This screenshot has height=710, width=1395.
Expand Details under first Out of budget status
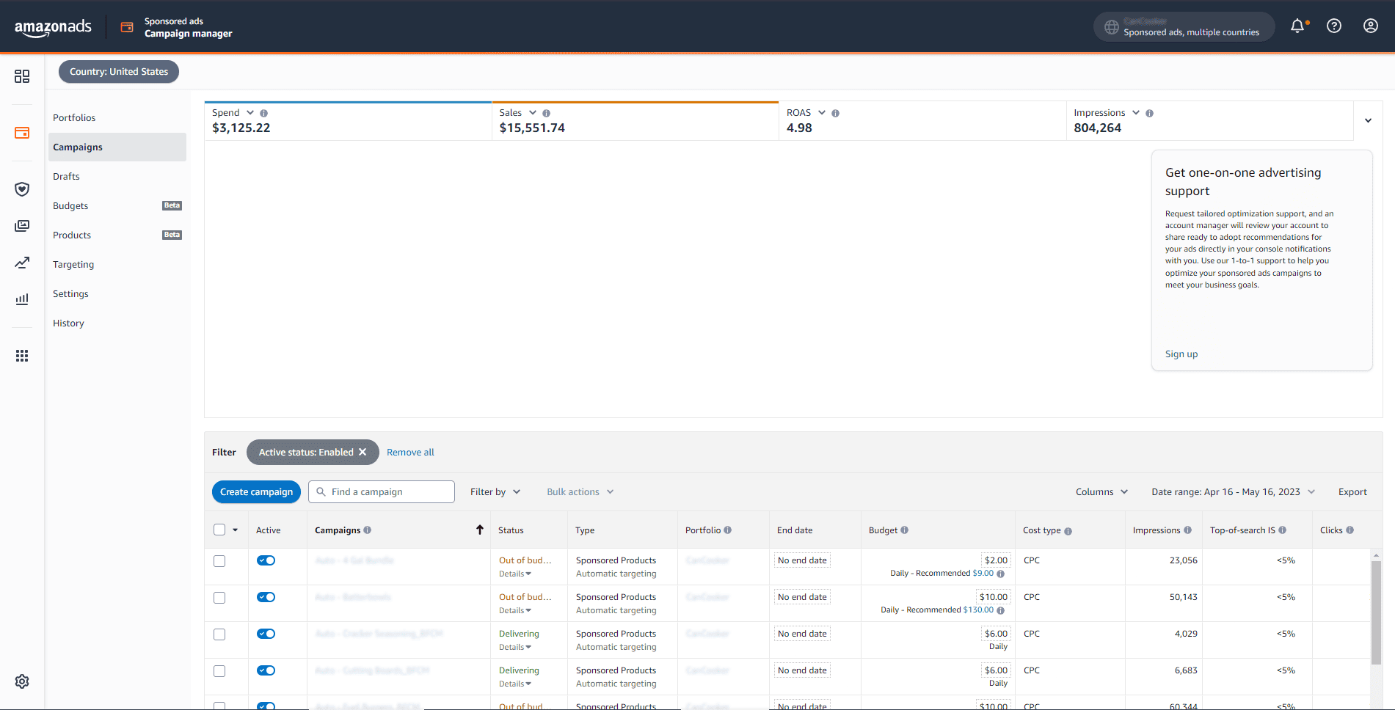pyautogui.click(x=515, y=574)
